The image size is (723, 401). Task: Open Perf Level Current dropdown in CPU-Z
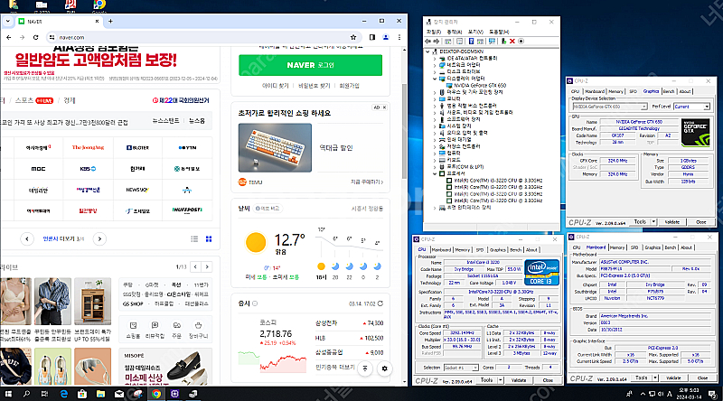(706, 107)
